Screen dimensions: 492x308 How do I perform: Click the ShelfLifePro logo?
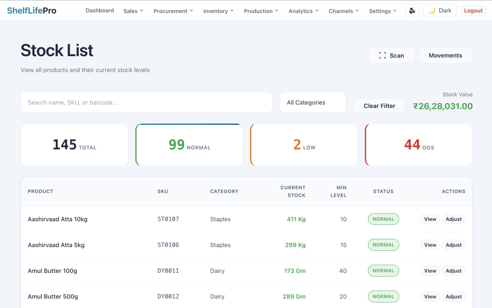[x=32, y=11]
